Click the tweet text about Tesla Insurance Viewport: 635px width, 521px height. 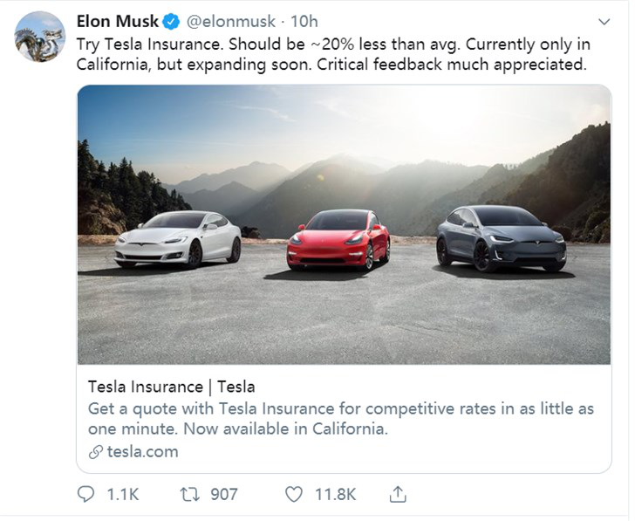[x=331, y=52]
